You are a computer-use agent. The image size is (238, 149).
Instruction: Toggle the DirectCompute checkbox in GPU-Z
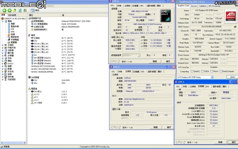click(x=221, y=71)
